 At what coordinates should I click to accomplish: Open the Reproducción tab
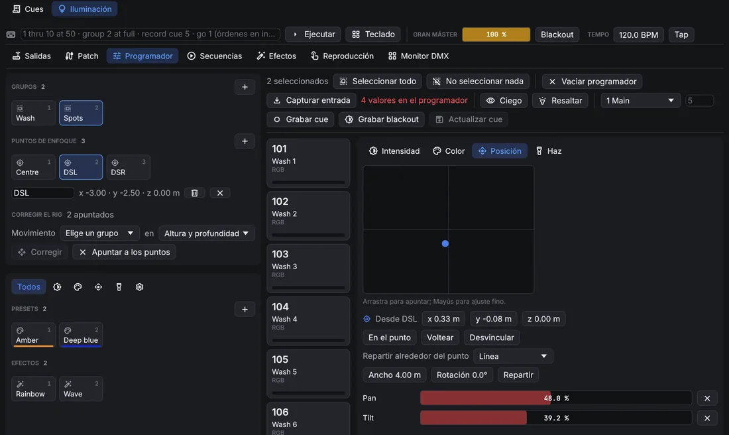pyautogui.click(x=342, y=56)
